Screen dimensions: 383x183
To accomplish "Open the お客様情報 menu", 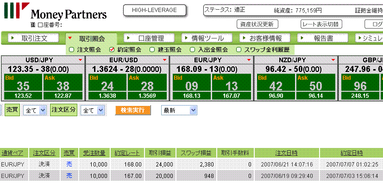I will pos(265,38).
